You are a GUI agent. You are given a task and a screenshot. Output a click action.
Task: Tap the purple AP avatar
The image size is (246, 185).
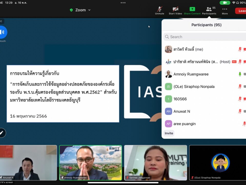169,124
